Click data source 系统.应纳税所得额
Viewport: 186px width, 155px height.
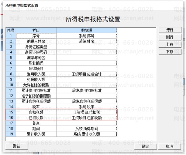[x=87, y=101]
